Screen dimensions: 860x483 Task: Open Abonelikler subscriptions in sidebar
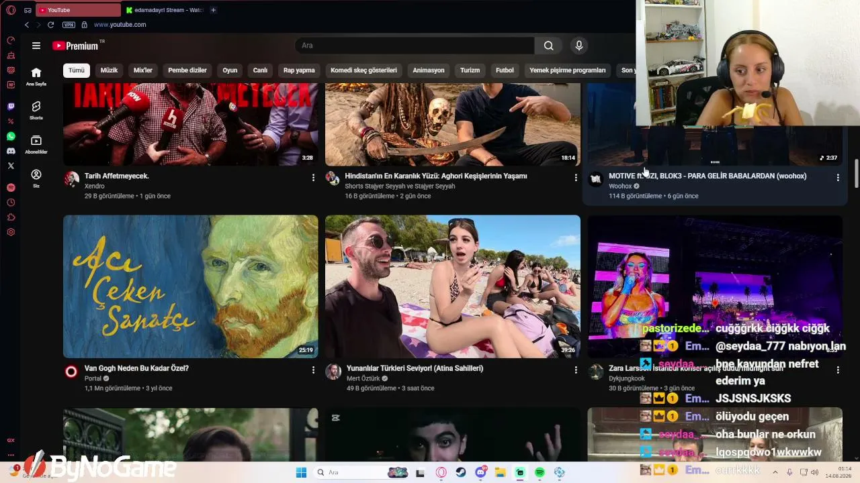coord(36,144)
